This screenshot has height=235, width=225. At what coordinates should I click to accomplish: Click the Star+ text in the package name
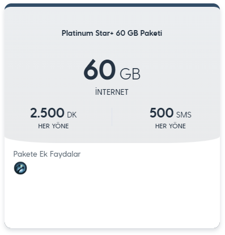pos(104,33)
